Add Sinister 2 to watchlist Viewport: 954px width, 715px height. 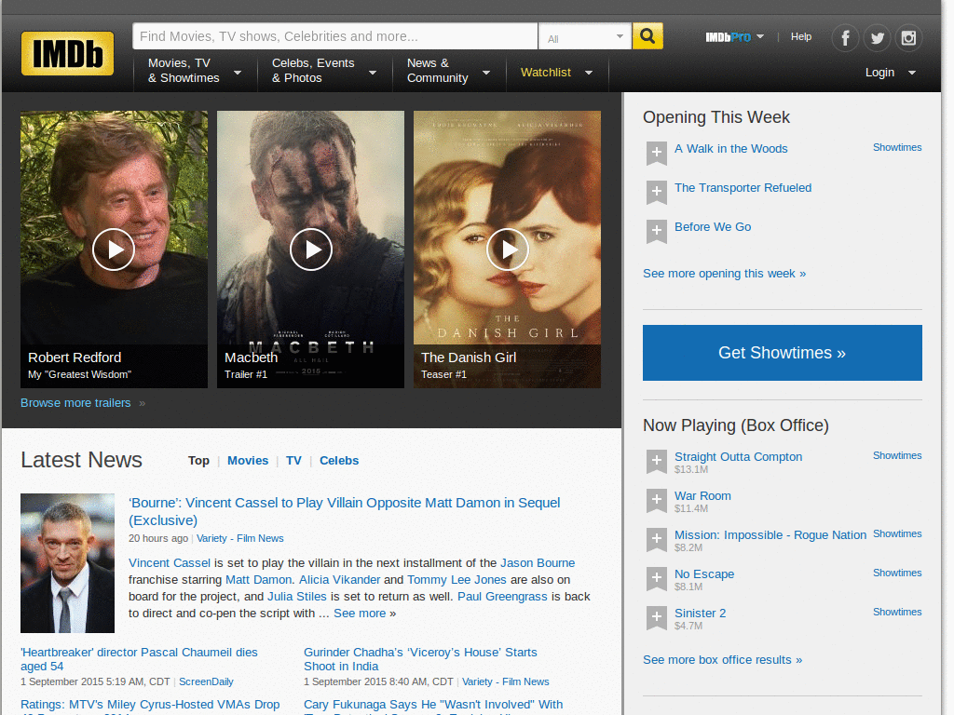point(657,617)
